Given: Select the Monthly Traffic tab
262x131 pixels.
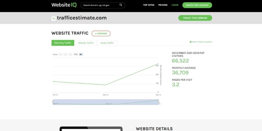Looking at the screenshot, I should (63, 43).
